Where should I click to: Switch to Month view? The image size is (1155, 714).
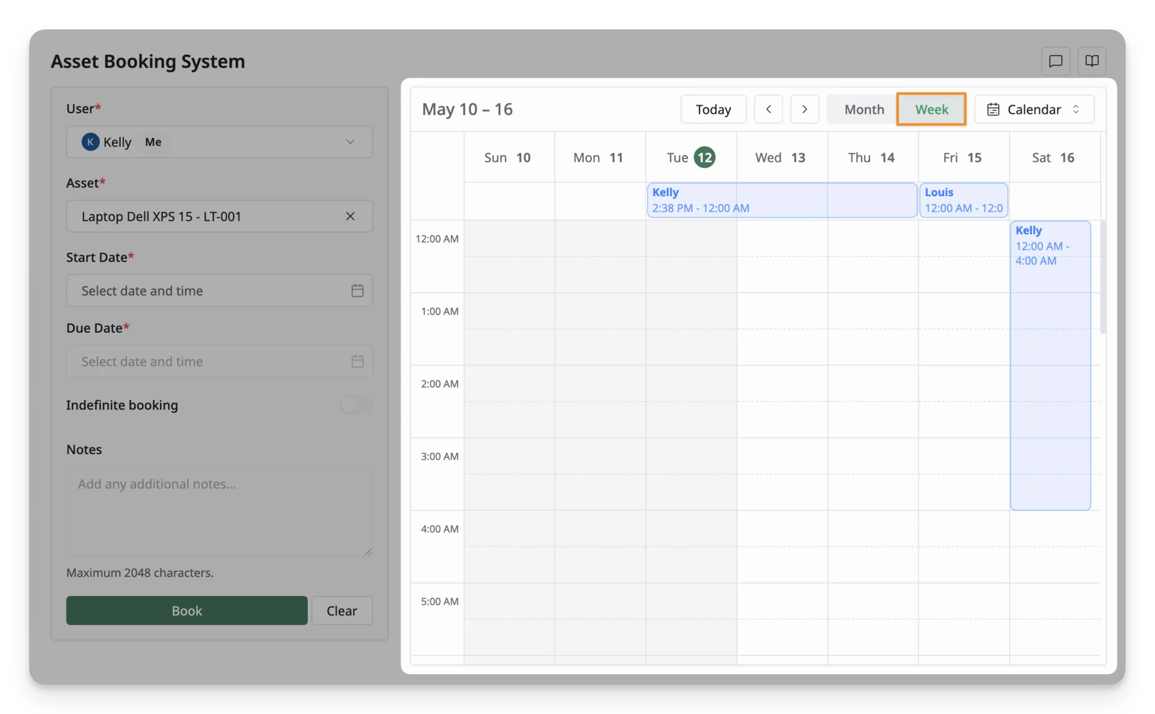tap(864, 109)
